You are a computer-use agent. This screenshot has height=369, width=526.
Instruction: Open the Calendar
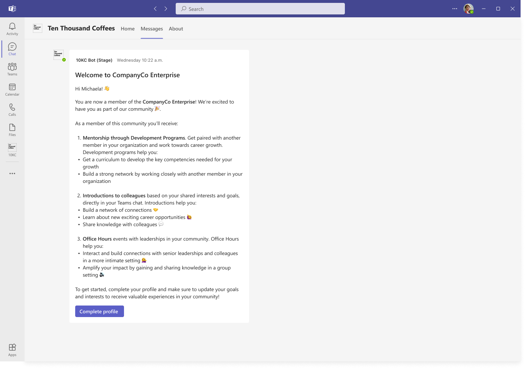tap(12, 89)
